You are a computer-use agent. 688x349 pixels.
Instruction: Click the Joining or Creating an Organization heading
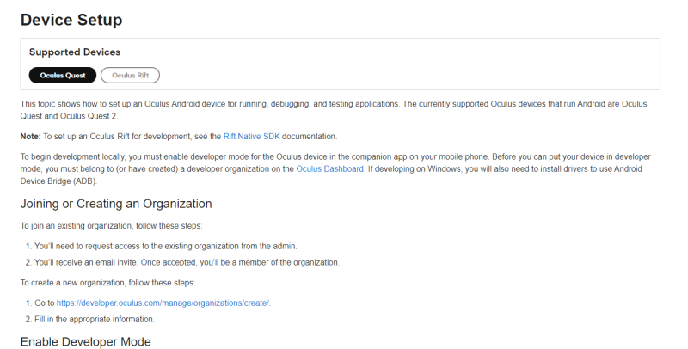[116, 204]
